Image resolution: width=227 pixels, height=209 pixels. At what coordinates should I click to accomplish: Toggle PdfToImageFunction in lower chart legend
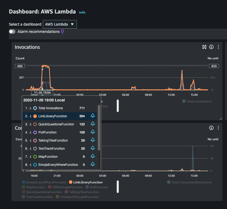click(x=65, y=187)
